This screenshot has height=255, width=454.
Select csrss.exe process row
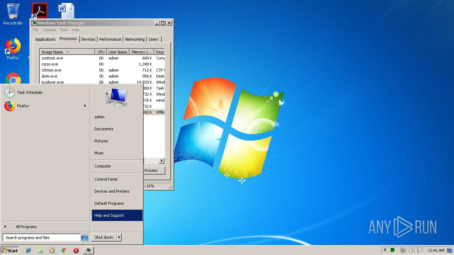tap(102, 64)
